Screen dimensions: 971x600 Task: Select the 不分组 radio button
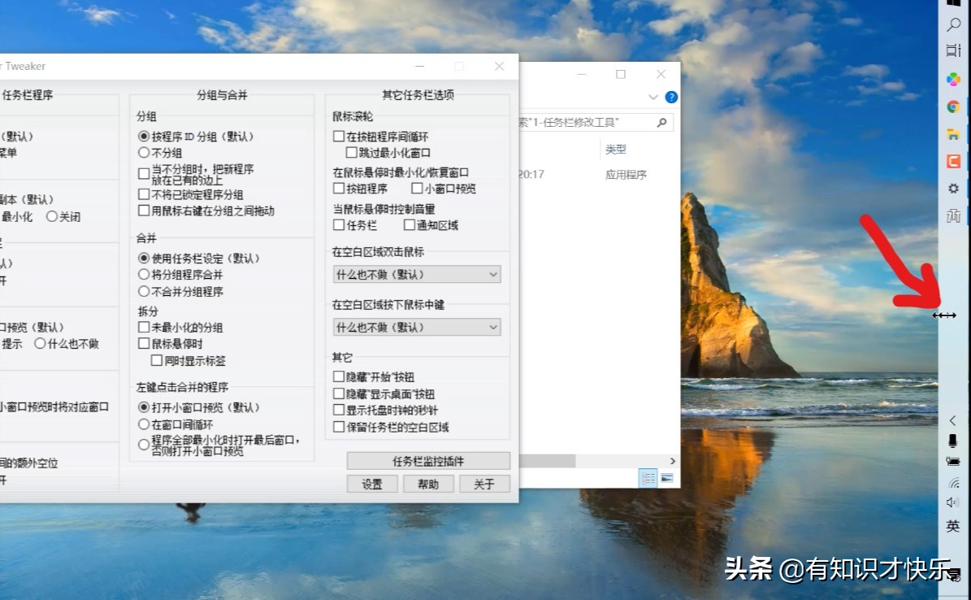point(144,153)
